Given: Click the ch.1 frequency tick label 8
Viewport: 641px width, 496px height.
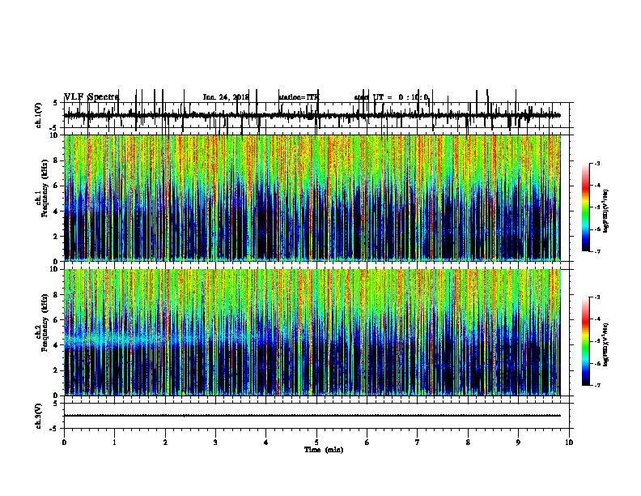Looking at the screenshot, I should coord(57,160).
